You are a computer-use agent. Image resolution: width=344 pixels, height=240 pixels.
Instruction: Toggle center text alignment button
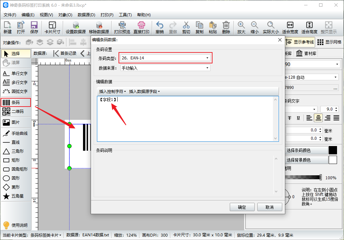click(318, 118)
